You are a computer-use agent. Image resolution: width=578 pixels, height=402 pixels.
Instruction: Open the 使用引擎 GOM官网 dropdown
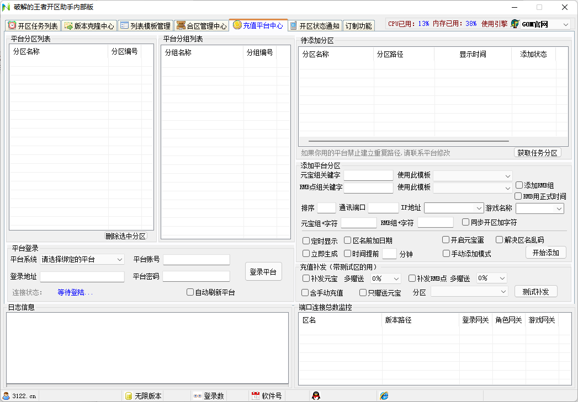pos(545,24)
